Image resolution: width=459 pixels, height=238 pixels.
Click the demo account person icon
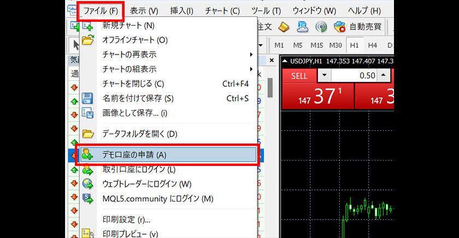click(x=87, y=154)
